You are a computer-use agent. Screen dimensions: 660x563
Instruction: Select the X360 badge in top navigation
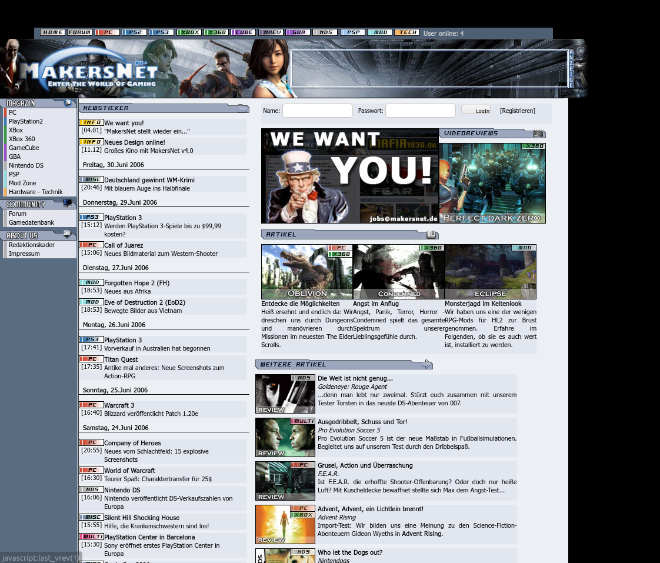click(216, 33)
